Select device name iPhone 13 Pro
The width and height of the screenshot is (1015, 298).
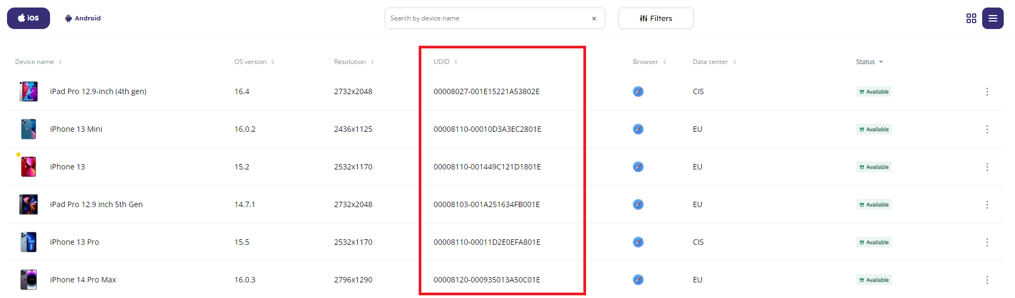74,242
